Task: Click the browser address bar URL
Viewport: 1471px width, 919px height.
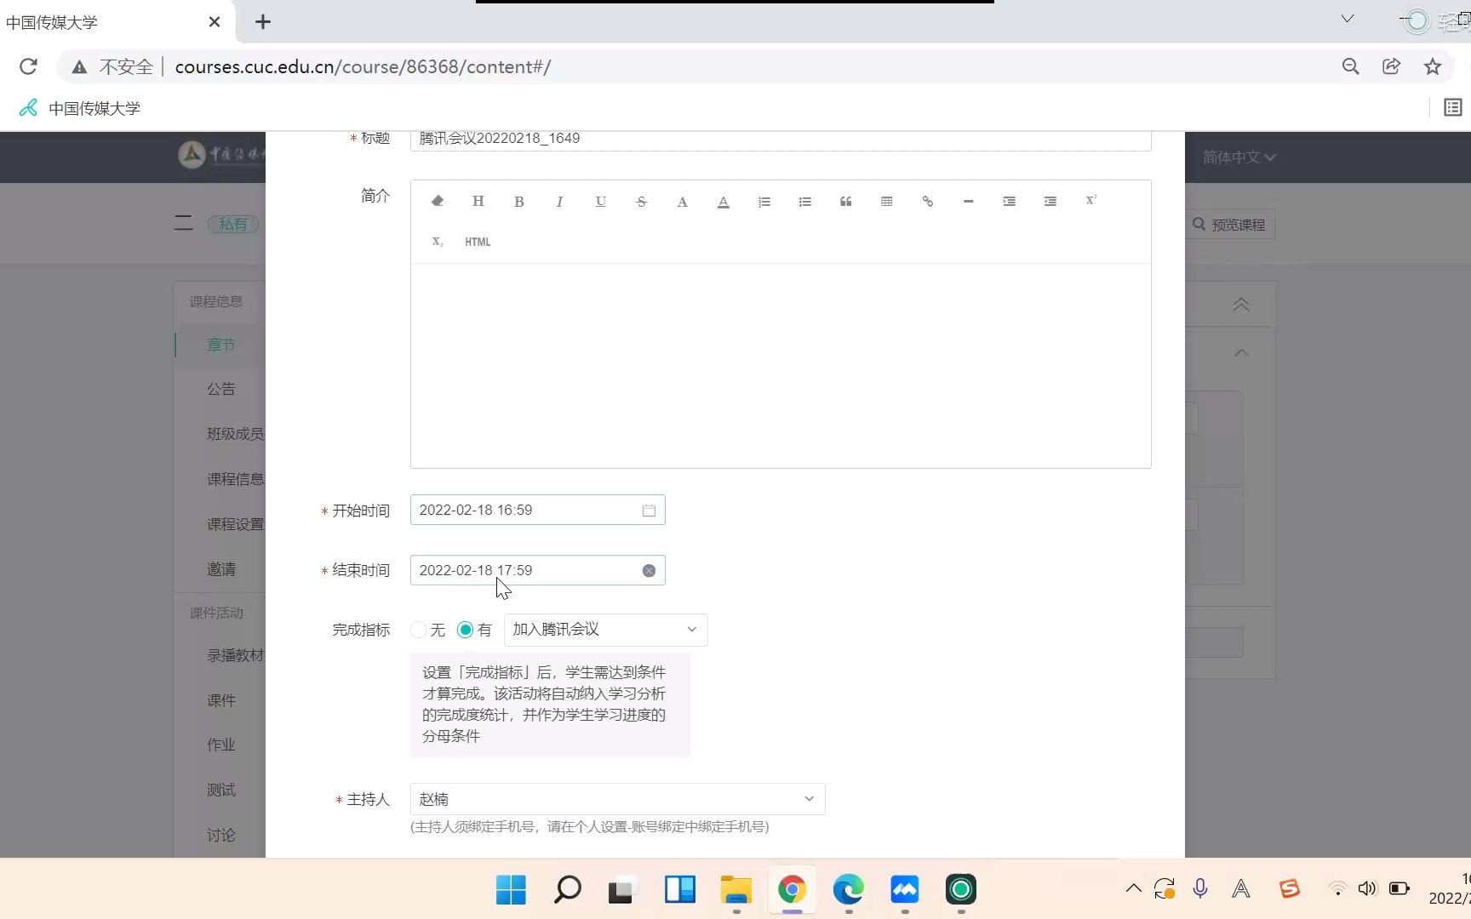Action: point(363,66)
